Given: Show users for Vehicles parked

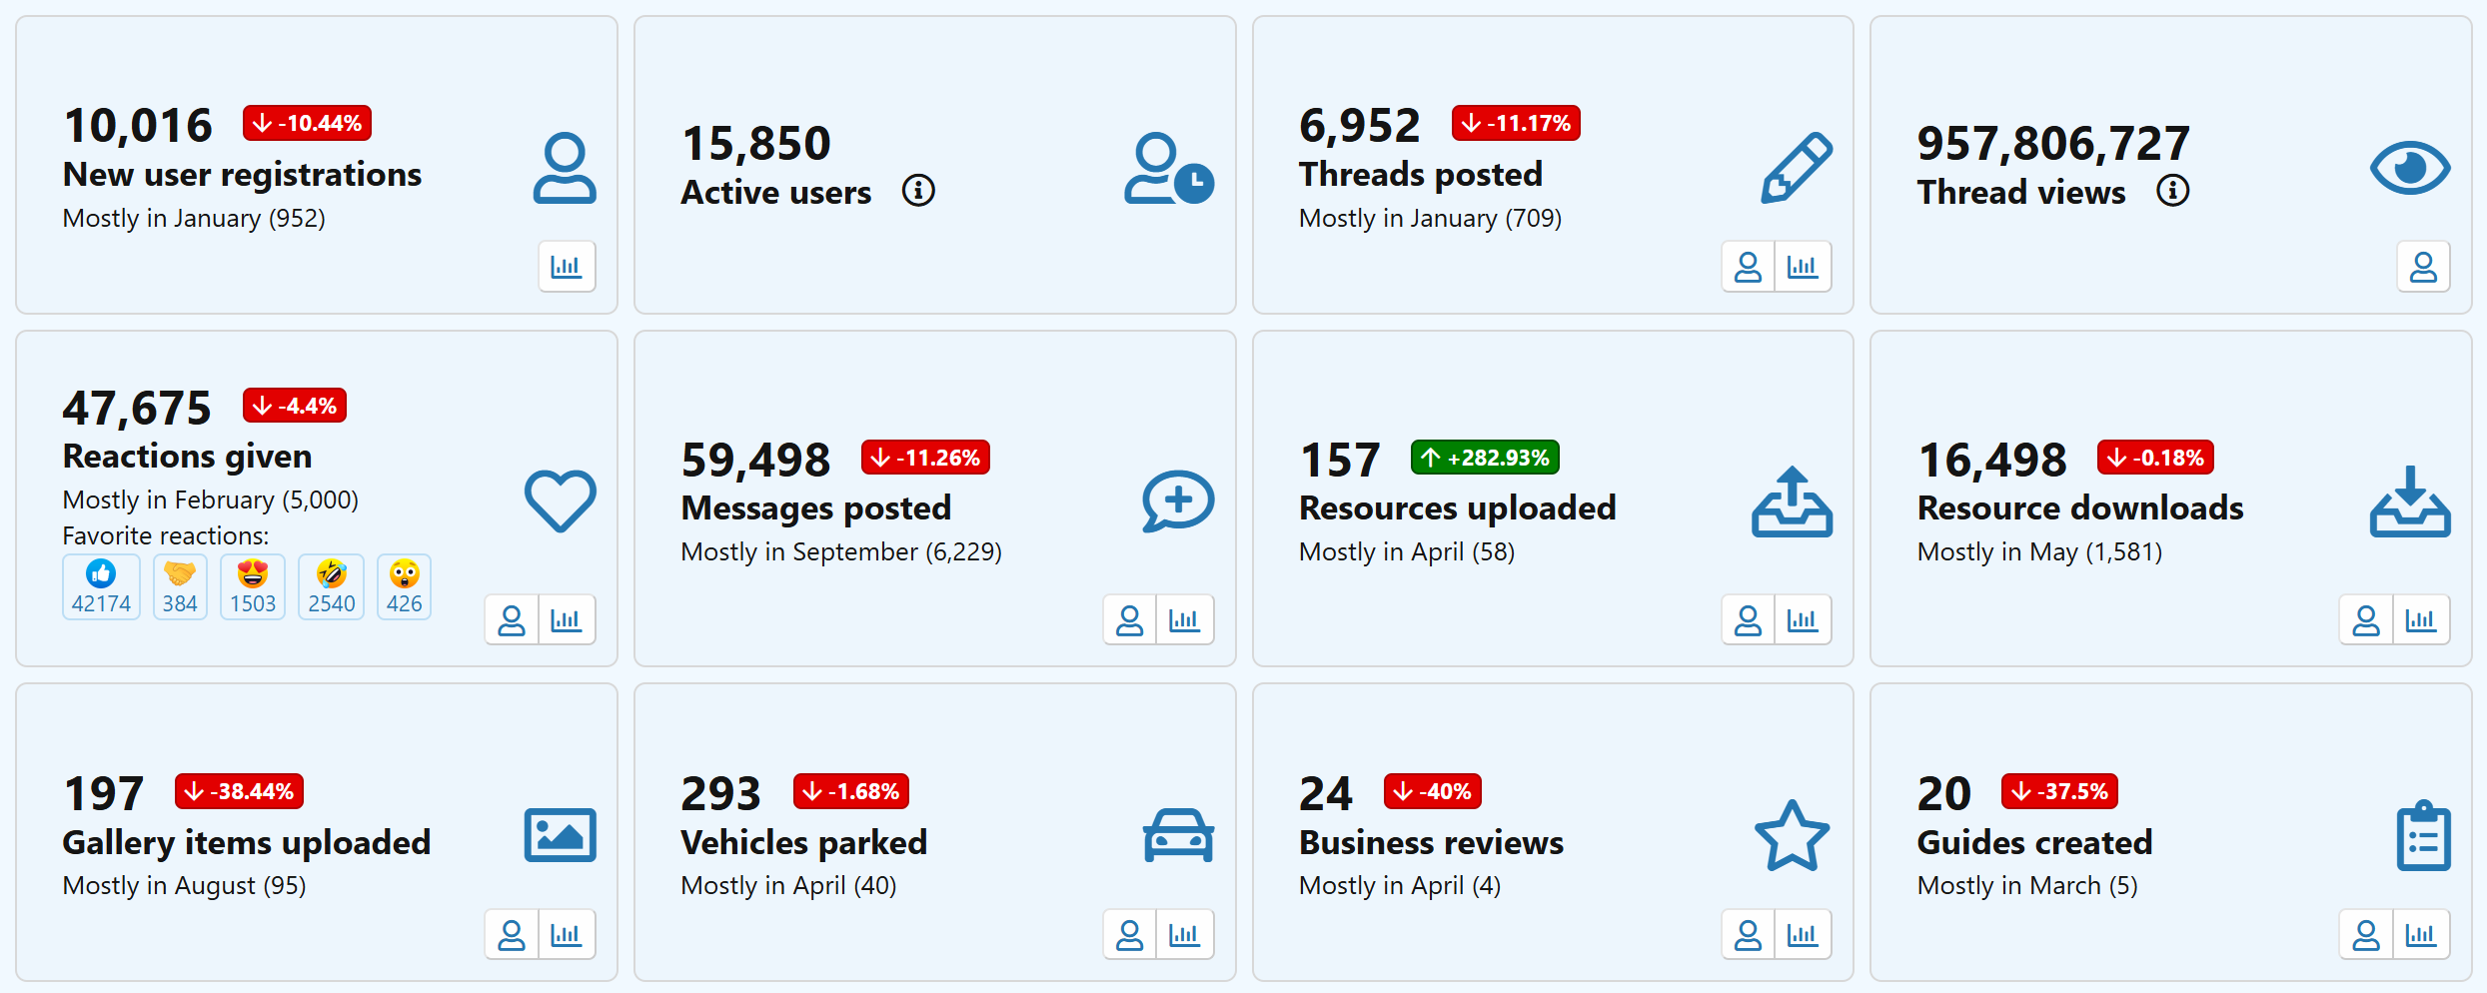Looking at the screenshot, I should point(1129,935).
